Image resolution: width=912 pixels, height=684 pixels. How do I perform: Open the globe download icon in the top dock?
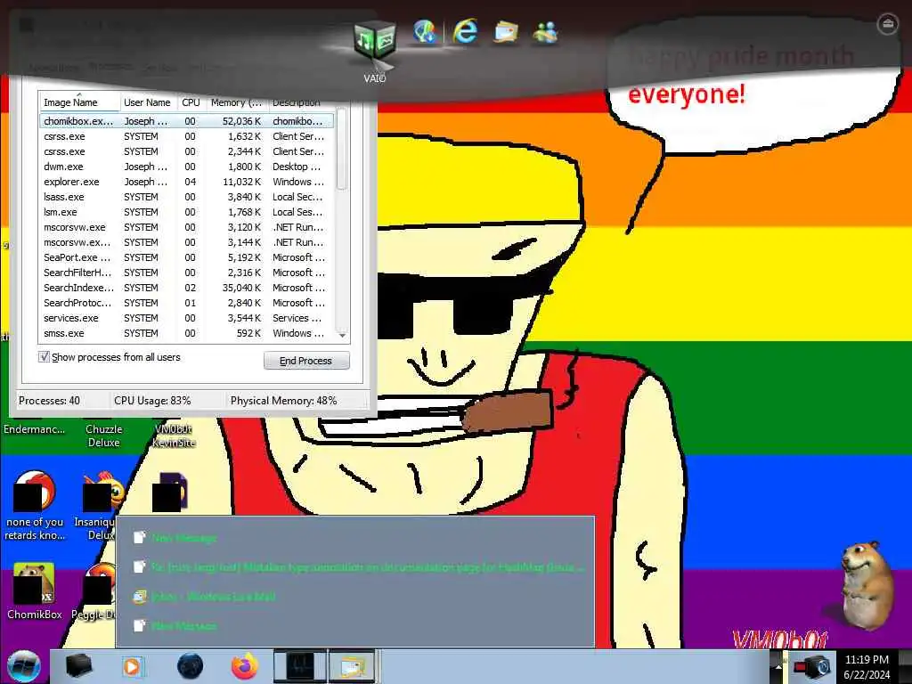[x=425, y=31]
